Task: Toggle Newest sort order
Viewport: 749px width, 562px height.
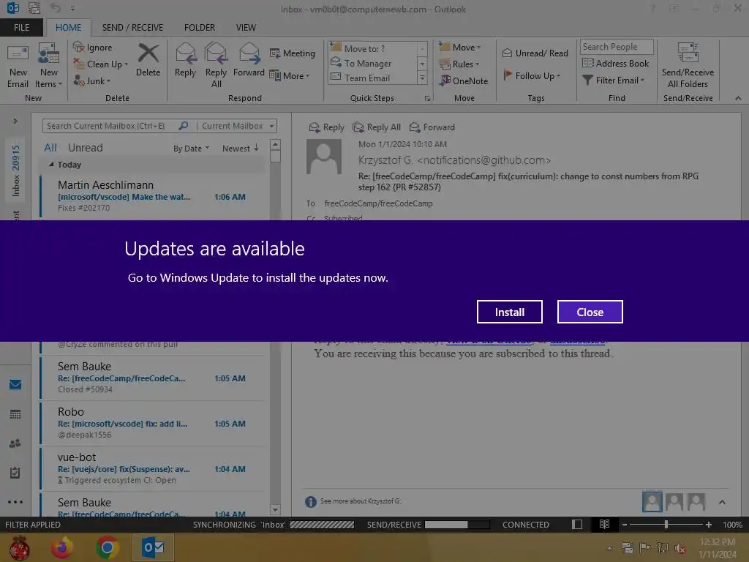Action: pos(240,148)
